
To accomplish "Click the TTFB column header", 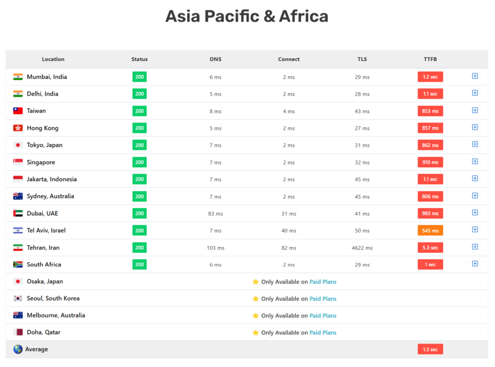I will (430, 59).
